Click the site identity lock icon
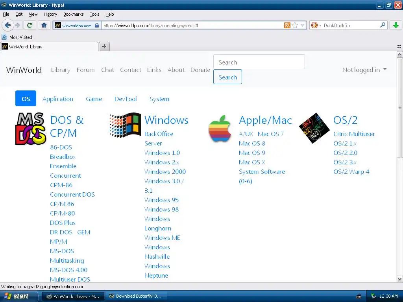This screenshot has height=302, width=403. pos(97,25)
